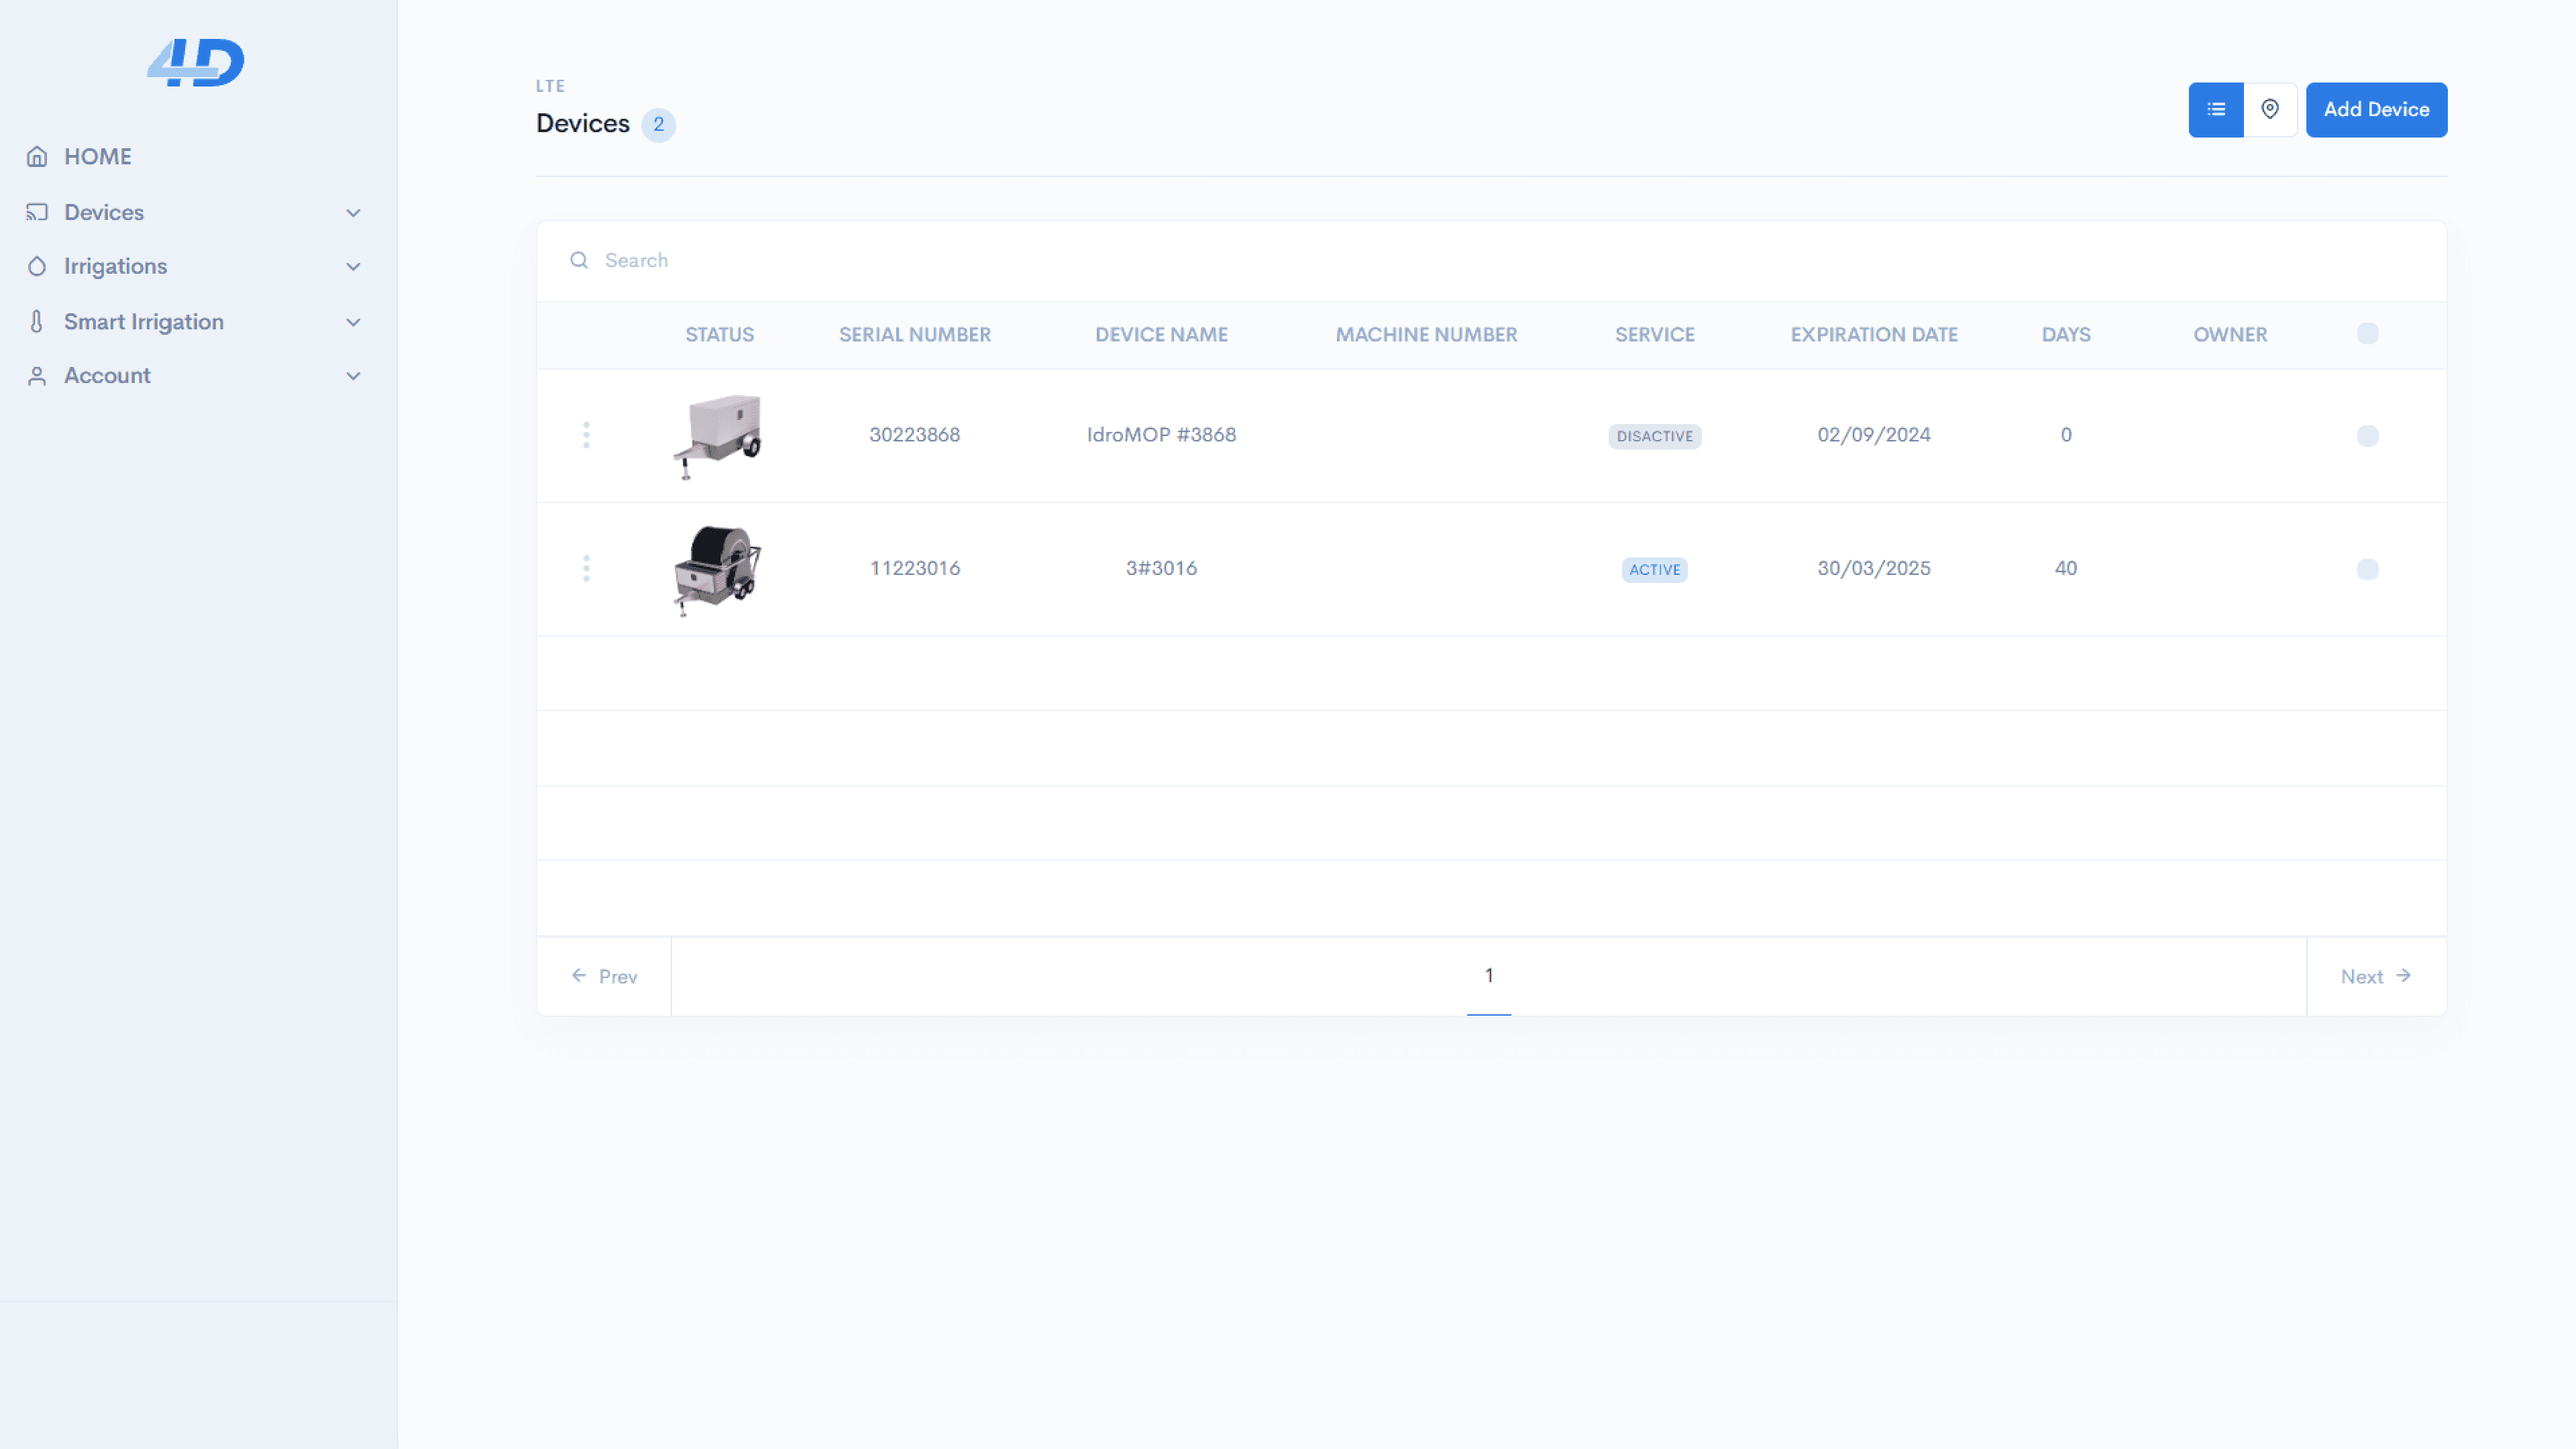This screenshot has width=2576, height=1449.
Task: Expand the Devices sidebar chevron
Action: tap(353, 212)
